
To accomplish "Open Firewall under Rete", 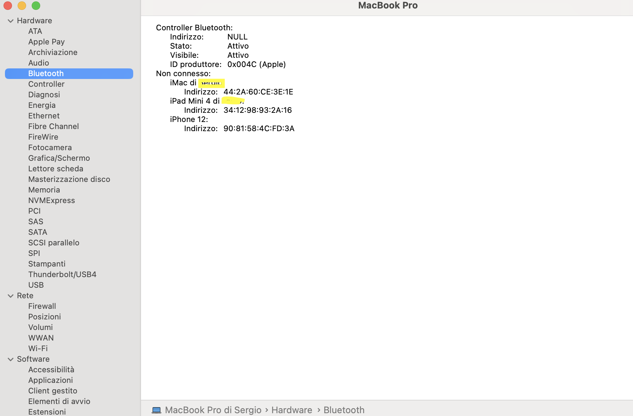I will pyautogui.click(x=42, y=306).
